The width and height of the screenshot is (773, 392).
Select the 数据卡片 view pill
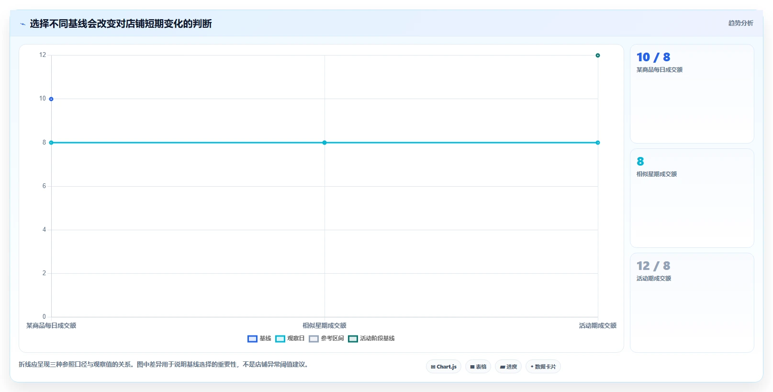pos(543,367)
